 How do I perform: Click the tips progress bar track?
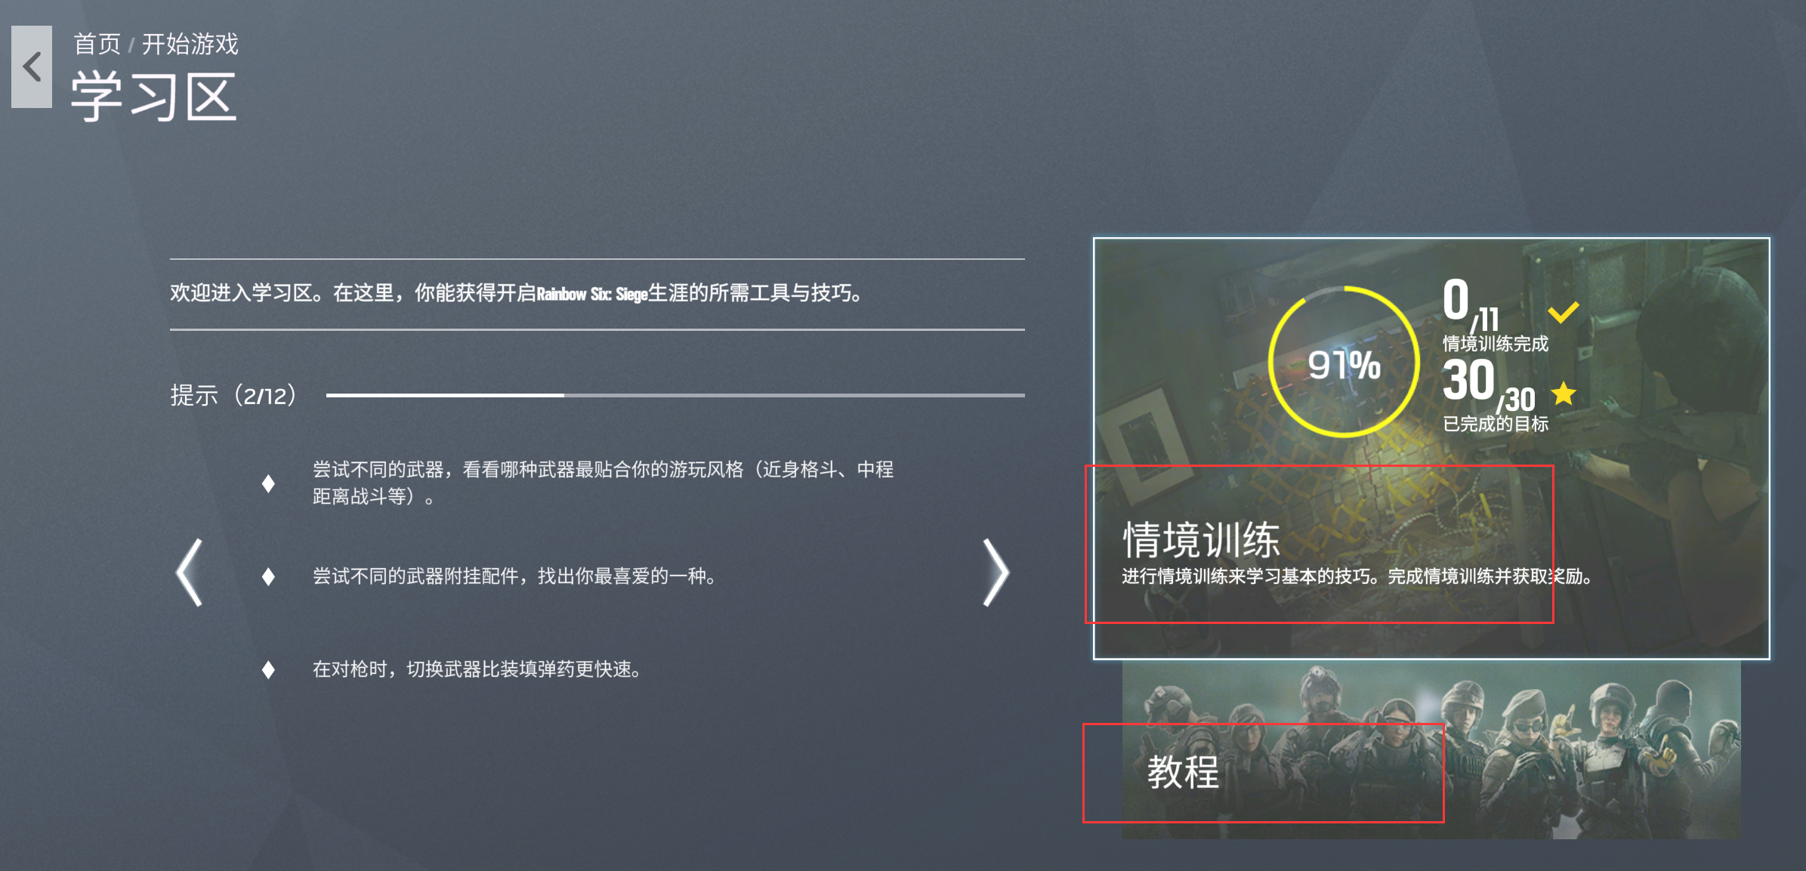pyautogui.click(x=675, y=395)
